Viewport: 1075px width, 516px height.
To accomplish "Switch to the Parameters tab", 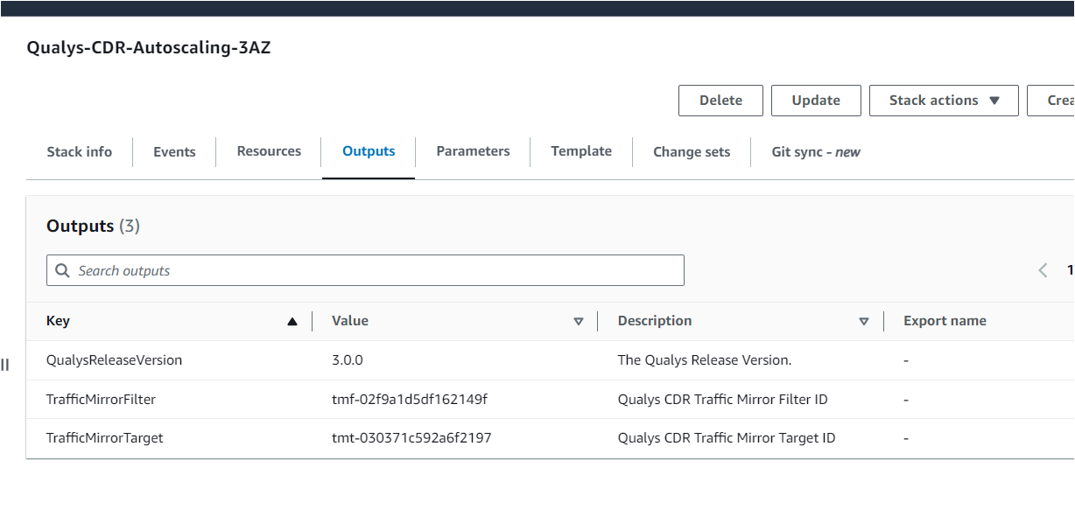I will coord(473,151).
